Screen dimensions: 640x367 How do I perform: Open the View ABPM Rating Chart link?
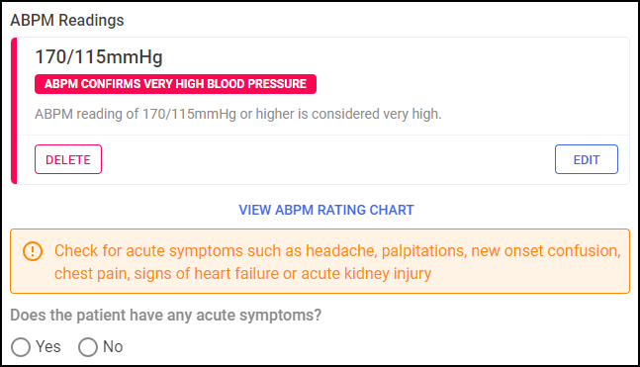pyautogui.click(x=326, y=210)
